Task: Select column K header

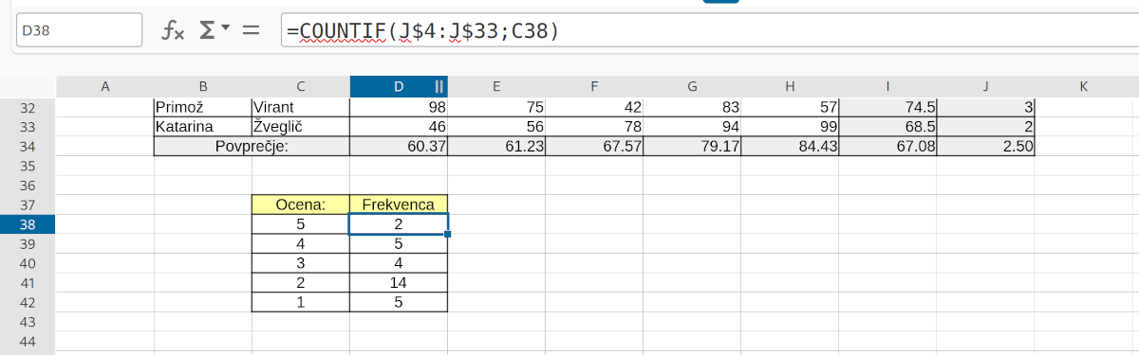Action: coord(1083,86)
